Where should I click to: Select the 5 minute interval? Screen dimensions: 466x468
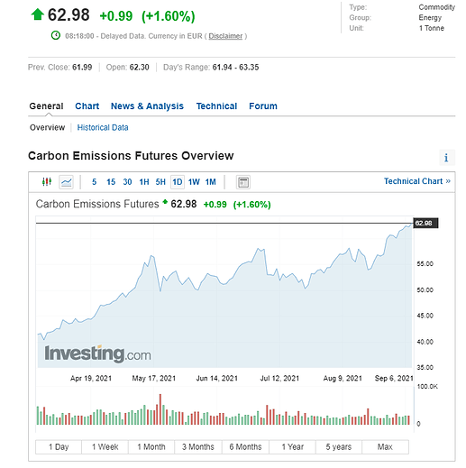(x=95, y=182)
